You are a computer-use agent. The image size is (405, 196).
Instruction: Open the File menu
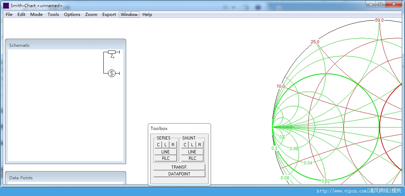pyautogui.click(x=9, y=15)
